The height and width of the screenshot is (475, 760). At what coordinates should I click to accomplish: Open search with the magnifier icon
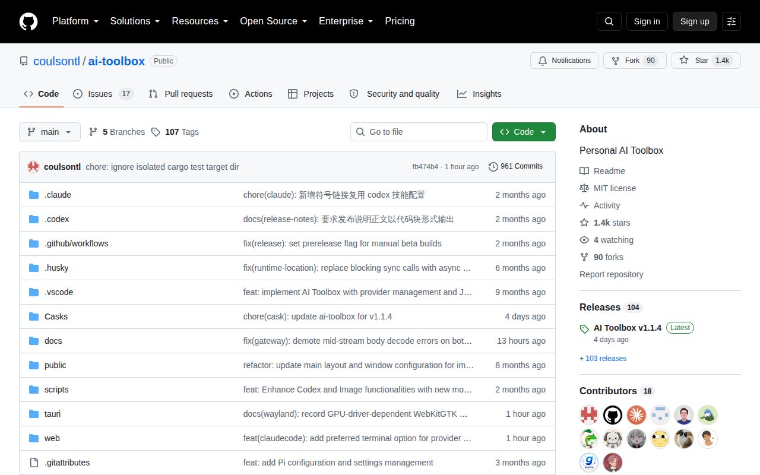pyautogui.click(x=609, y=21)
